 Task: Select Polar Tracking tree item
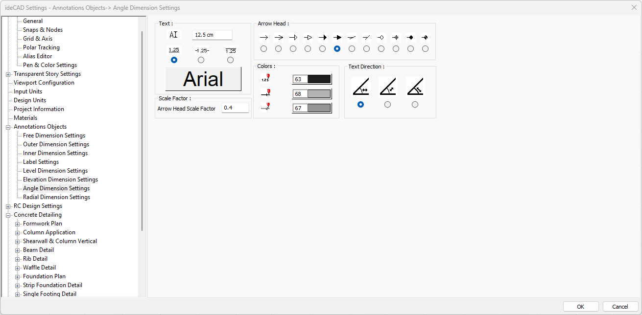(41, 47)
